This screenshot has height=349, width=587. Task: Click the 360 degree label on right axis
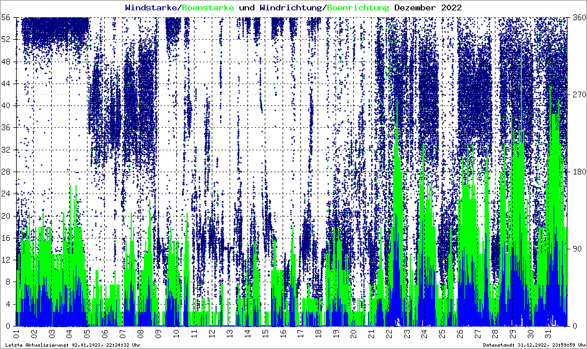click(577, 17)
